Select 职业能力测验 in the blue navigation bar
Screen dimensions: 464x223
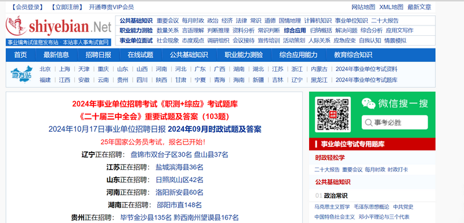point(244,55)
